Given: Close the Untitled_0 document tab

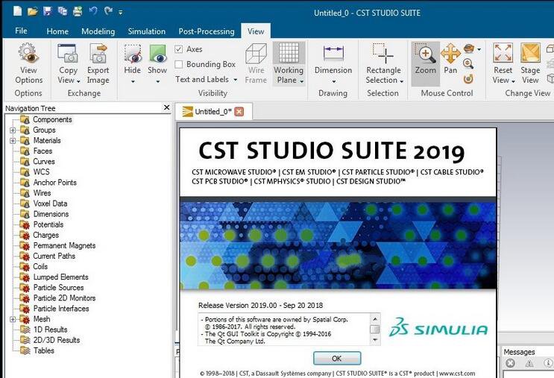Looking at the screenshot, I should click(239, 112).
